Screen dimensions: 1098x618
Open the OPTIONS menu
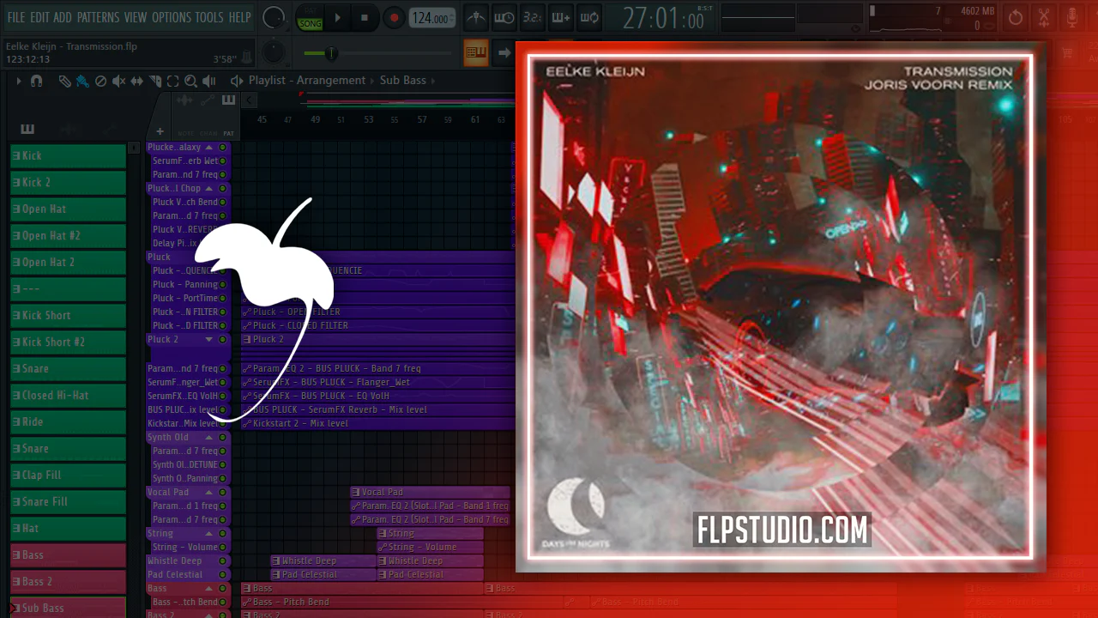[172, 17]
